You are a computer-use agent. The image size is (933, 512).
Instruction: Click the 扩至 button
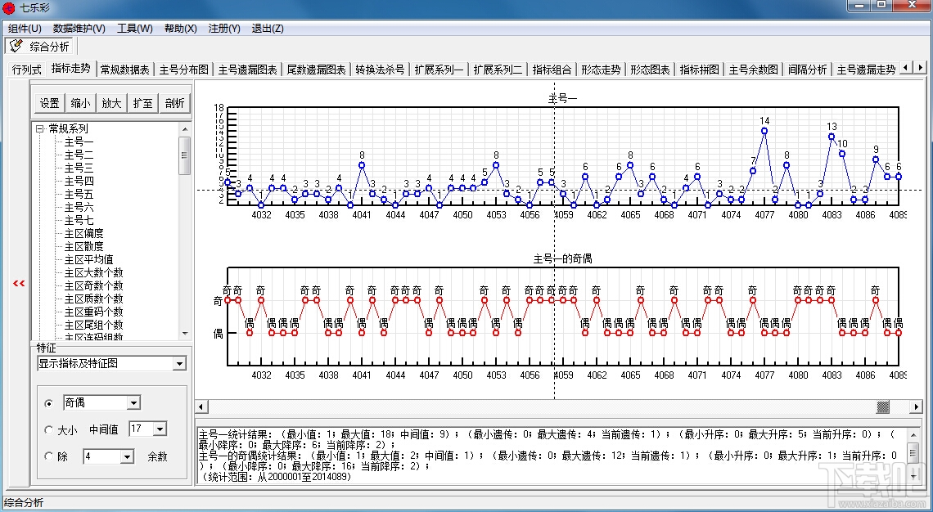pos(142,103)
